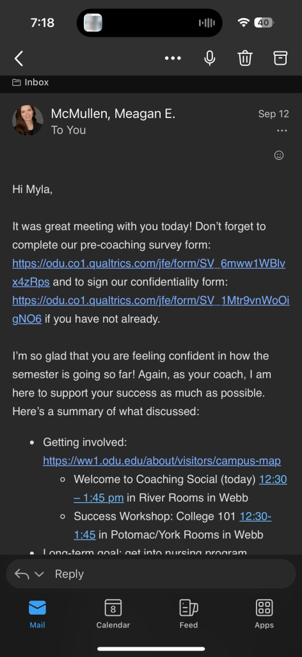Open the ODU campus-map link
Screen dimensions: 302x657
tap(162, 461)
